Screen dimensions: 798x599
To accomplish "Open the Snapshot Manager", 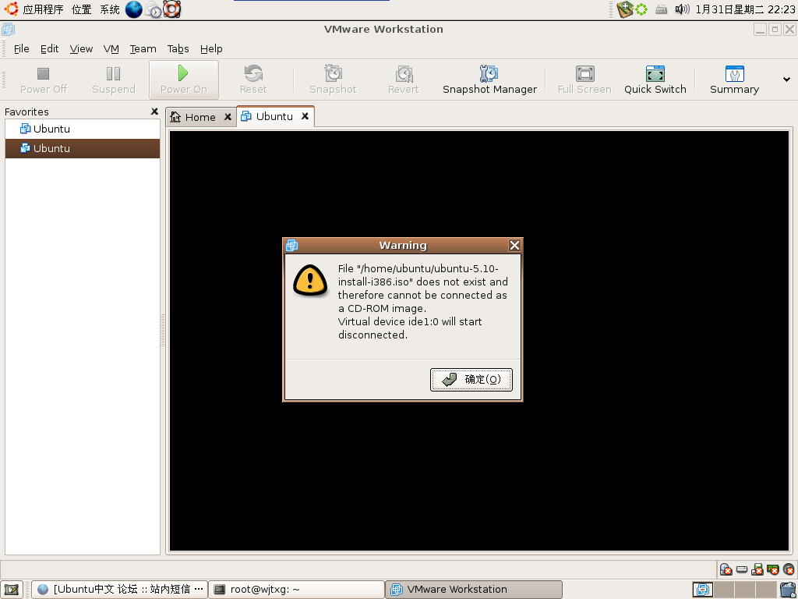I will [x=489, y=80].
